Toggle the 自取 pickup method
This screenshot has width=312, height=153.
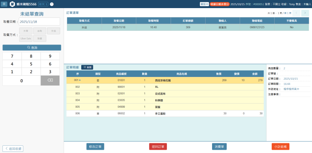point(40,31)
